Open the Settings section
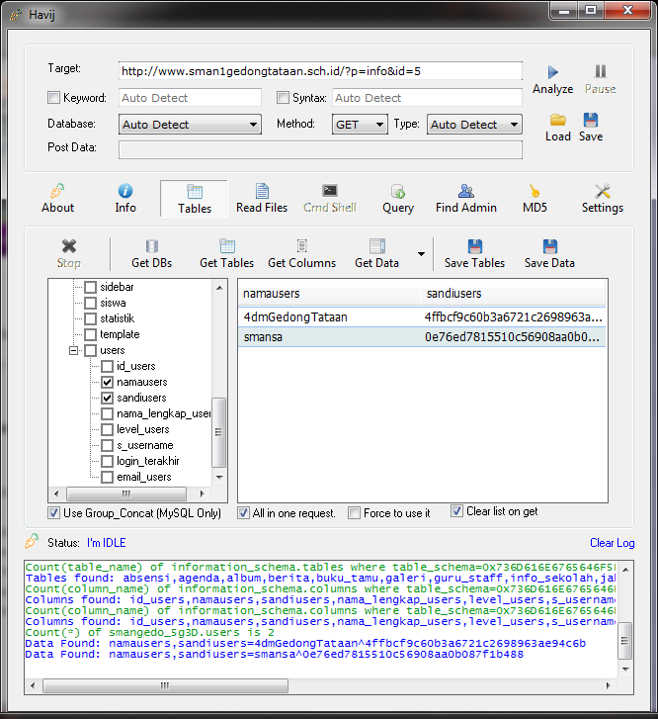Viewport: 658px width, 719px height. [602, 199]
